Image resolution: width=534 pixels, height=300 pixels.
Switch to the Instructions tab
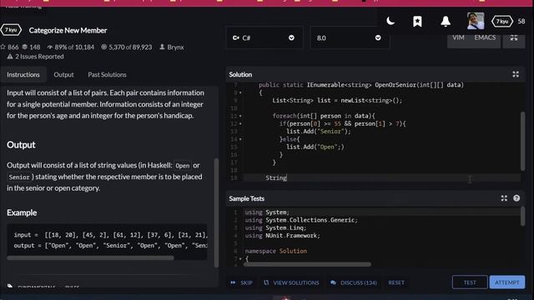23,74
